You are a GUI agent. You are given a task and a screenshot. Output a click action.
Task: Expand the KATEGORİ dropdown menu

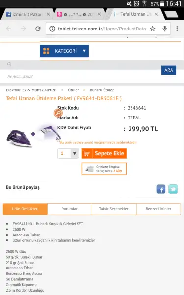(64, 51)
